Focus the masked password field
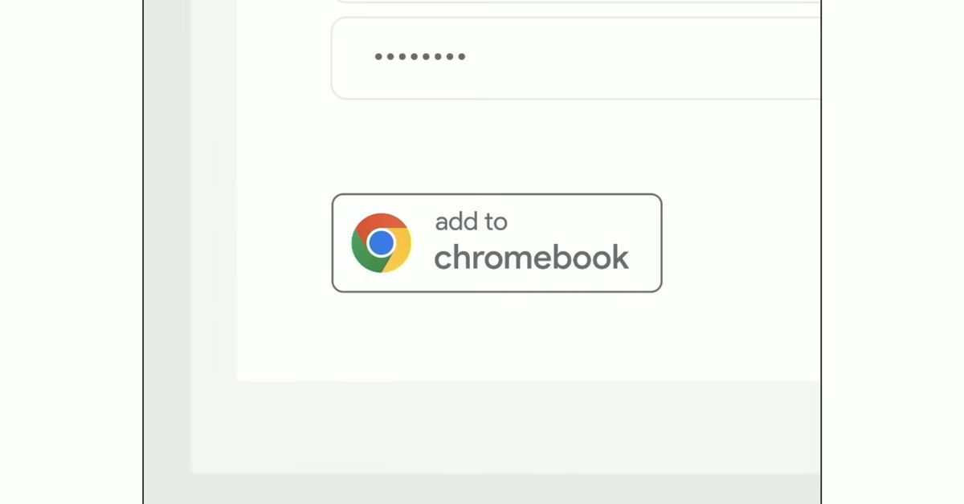The height and width of the screenshot is (504, 964). (x=576, y=58)
